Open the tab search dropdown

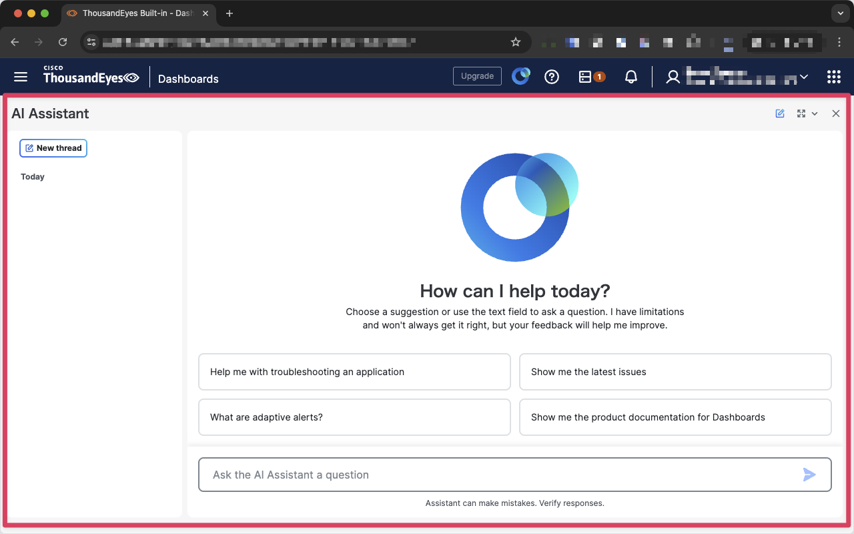pyautogui.click(x=840, y=13)
